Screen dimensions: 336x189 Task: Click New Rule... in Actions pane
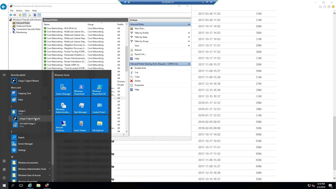point(140,28)
